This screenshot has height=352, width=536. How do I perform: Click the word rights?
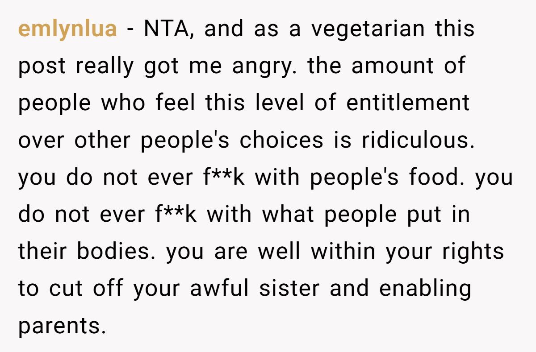tap(473, 252)
